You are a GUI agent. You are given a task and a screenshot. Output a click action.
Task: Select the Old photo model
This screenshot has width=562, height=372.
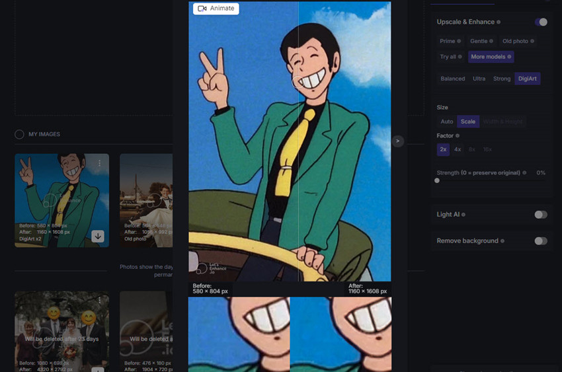click(x=518, y=41)
